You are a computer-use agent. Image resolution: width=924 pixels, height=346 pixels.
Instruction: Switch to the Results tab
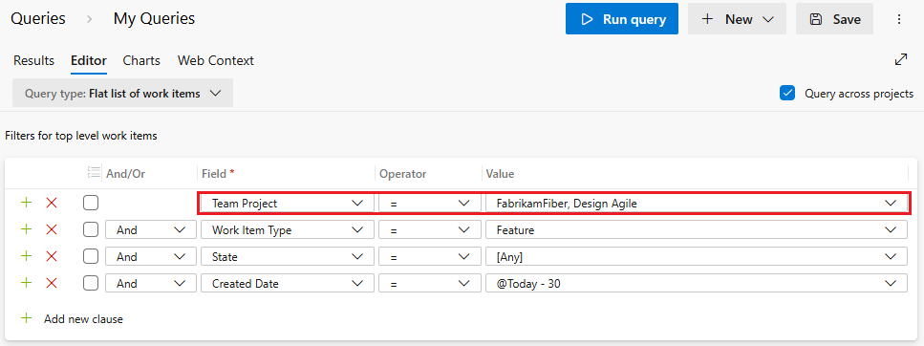[33, 60]
